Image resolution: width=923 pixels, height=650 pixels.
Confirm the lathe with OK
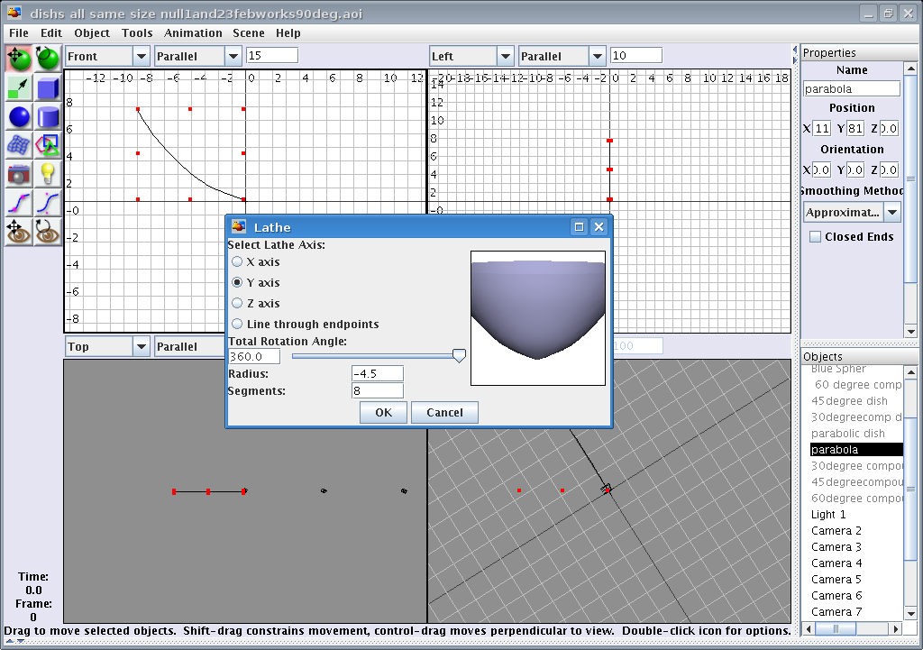tap(383, 412)
